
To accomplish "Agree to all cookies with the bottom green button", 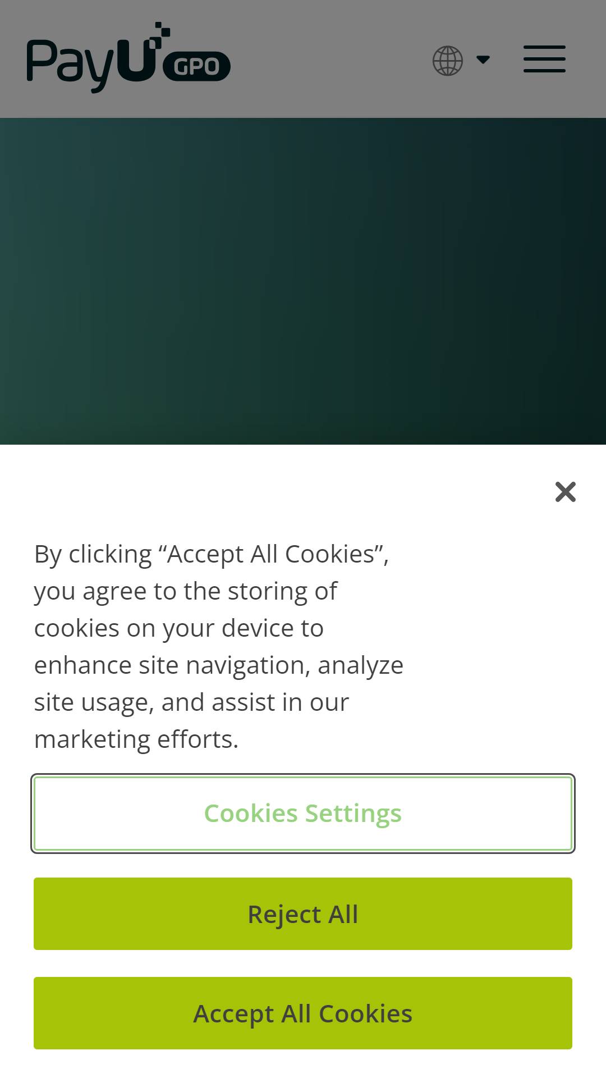I will (303, 1013).
